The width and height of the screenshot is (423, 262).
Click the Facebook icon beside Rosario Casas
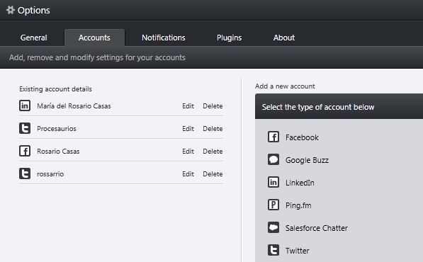tap(25, 151)
